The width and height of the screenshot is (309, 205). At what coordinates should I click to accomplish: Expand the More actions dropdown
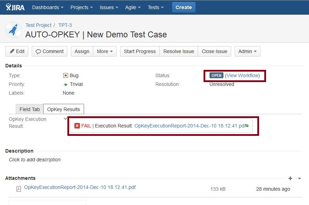coord(105,51)
